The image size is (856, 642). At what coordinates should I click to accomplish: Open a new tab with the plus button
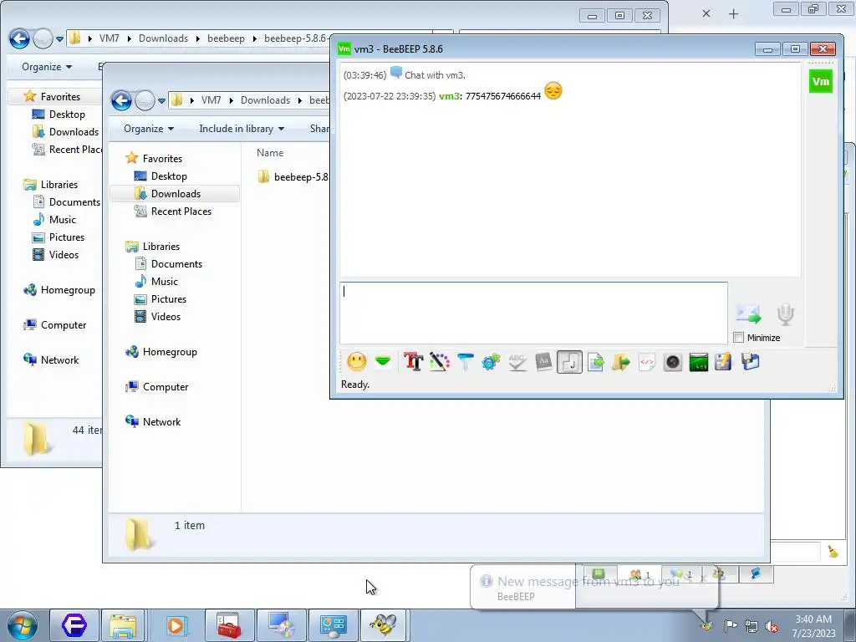point(734,14)
